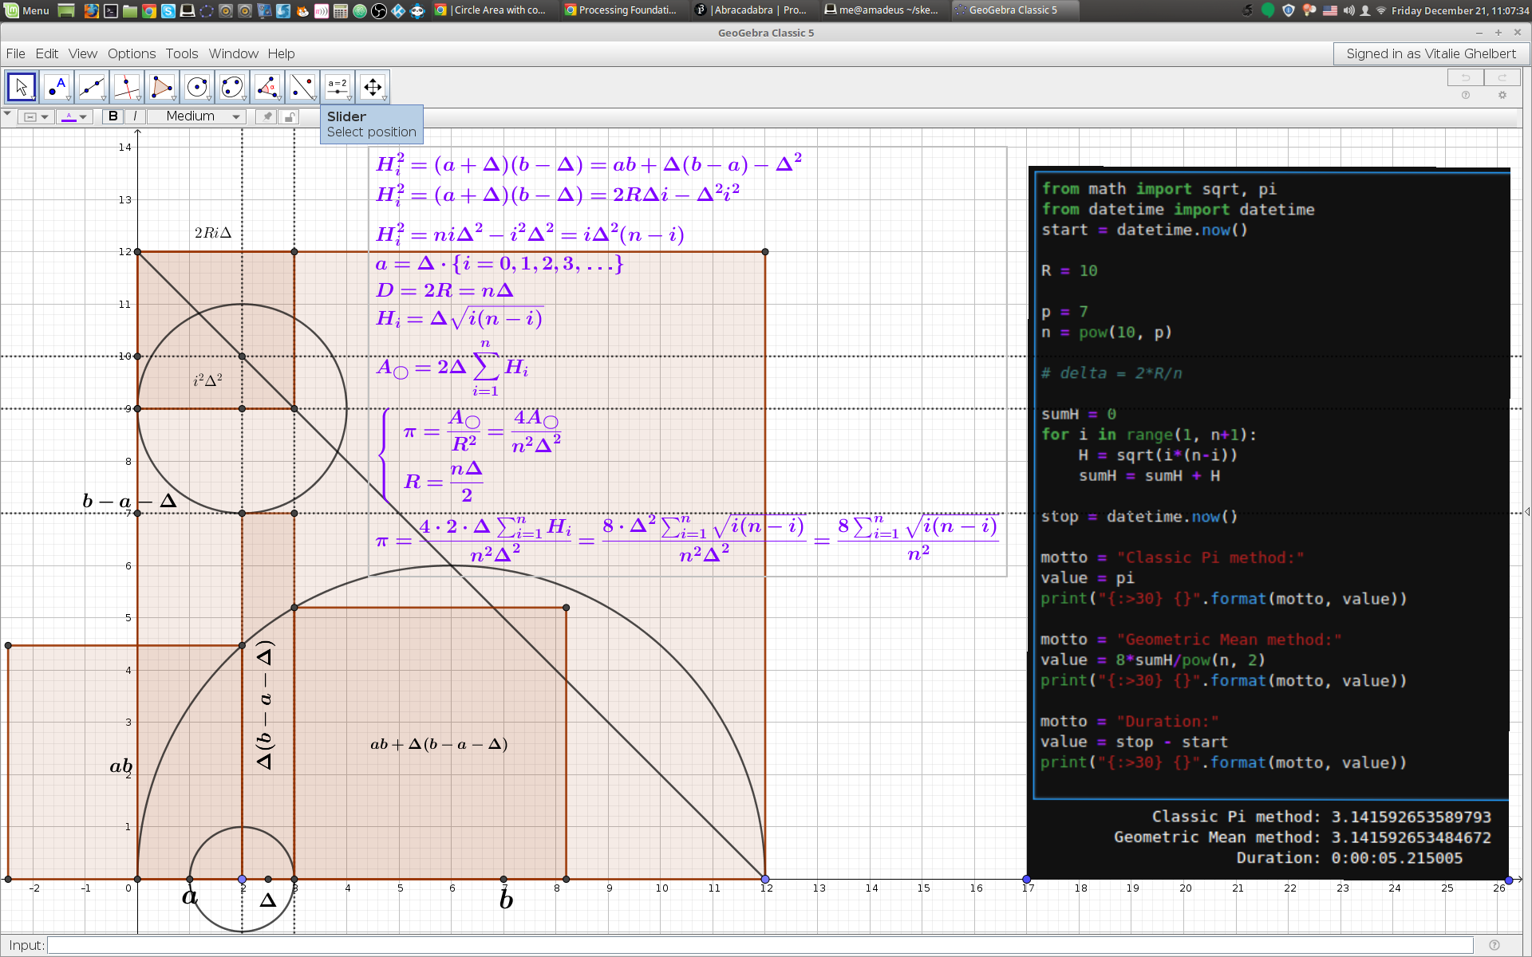1532x957 pixels.
Task: Open the Edit menu
Action: pos(46,53)
